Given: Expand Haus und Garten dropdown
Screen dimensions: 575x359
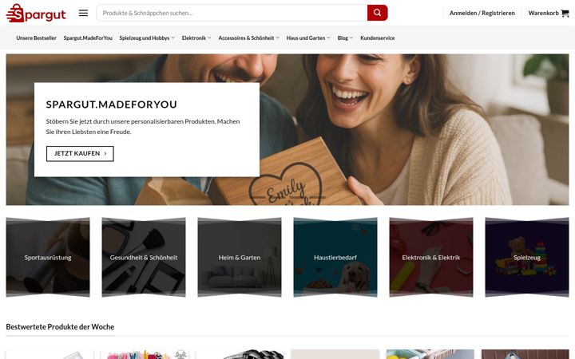Looking at the screenshot, I should tap(308, 37).
